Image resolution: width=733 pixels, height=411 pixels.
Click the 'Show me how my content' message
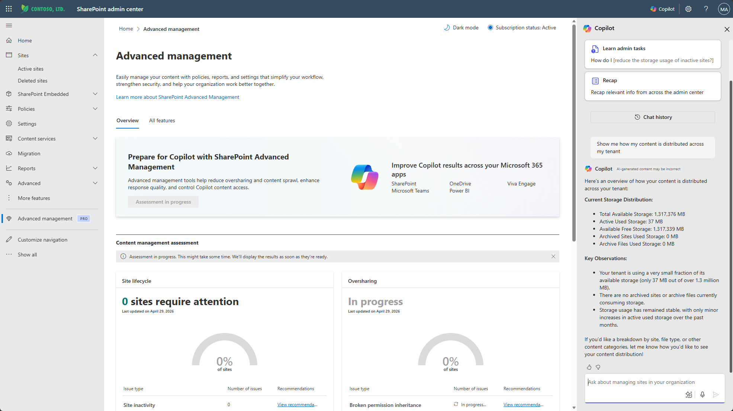pyautogui.click(x=653, y=148)
